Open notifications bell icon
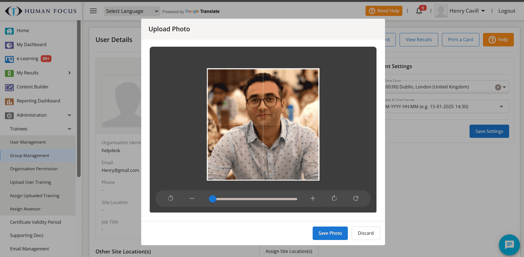Image resolution: width=524 pixels, height=257 pixels. (x=419, y=11)
